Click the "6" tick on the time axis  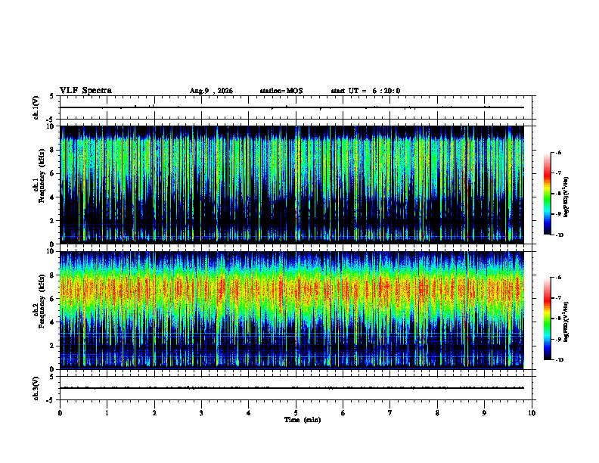pos(343,413)
